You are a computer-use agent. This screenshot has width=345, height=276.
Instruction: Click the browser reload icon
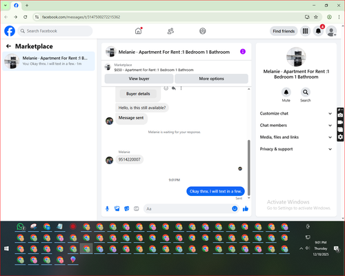coord(26,17)
